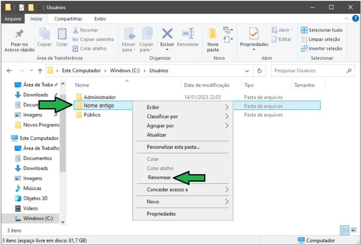Open Agrupar por submenu
This screenshot has height=246, width=361.
[183, 126]
